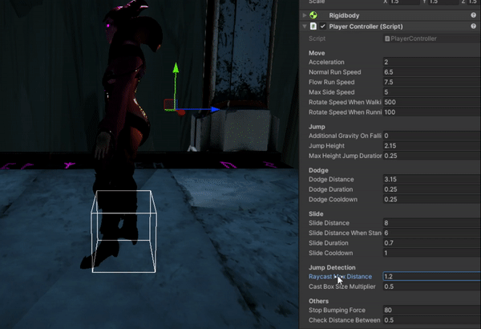Viewport: 481px width, 329px height.
Task: Click the Slide Duration label
Action: pyautogui.click(x=328, y=242)
